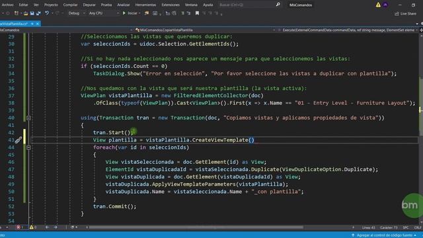This screenshot has width=423, height=238.
Task: Click the uncomment selection icon
Action: [x=188, y=13]
